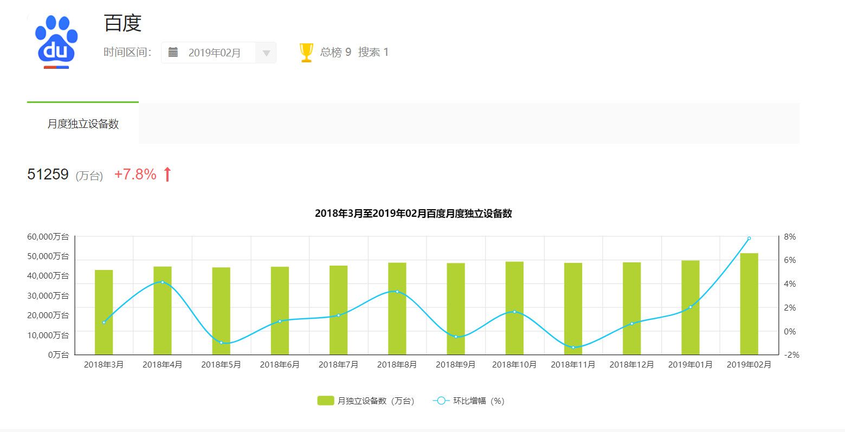Click the 2018年9月 line data point
The height and width of the screenshot is (432, 845).
(x=456, y=337)
